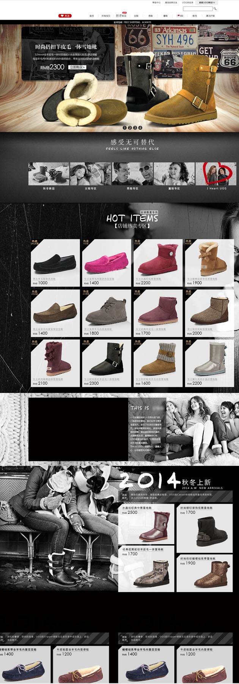Screen dimensions: 239x684
Task: Open 时尚豹纹蝴蝶结系带雪地靴 RMB 1900
Action: coord(204,574)
